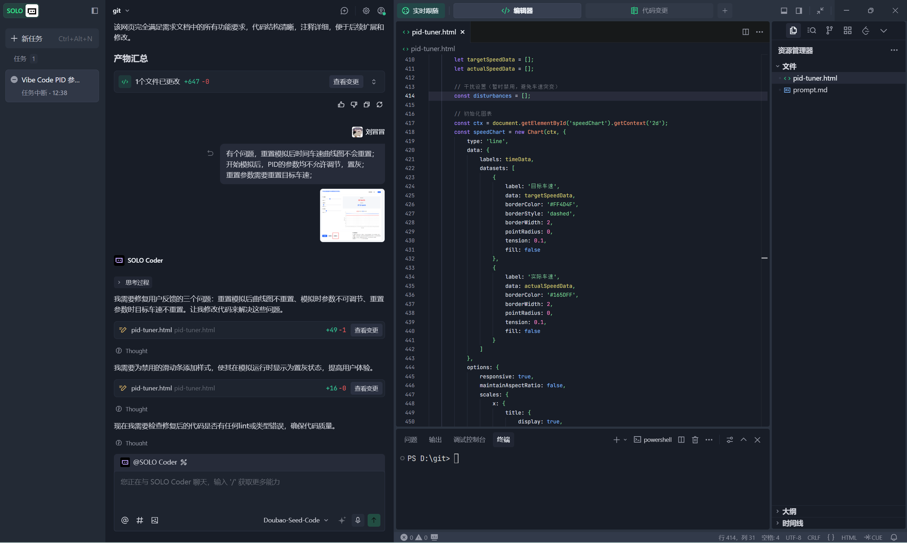Click the microphone voice input icon
The width and height of the screenshot is (907, 543).
[357, 520]
